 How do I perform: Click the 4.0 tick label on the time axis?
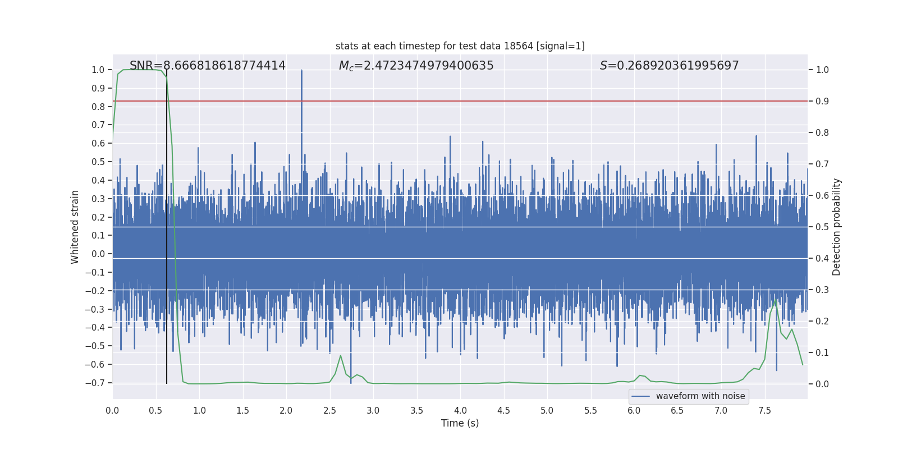coord(460,411)
